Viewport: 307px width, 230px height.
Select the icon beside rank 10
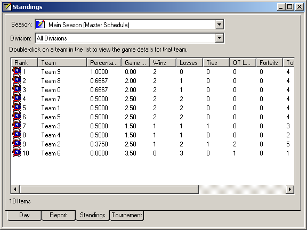tap(17, 153)
